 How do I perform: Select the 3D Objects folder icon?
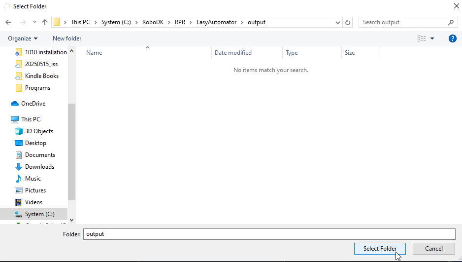tap(19, 131)
